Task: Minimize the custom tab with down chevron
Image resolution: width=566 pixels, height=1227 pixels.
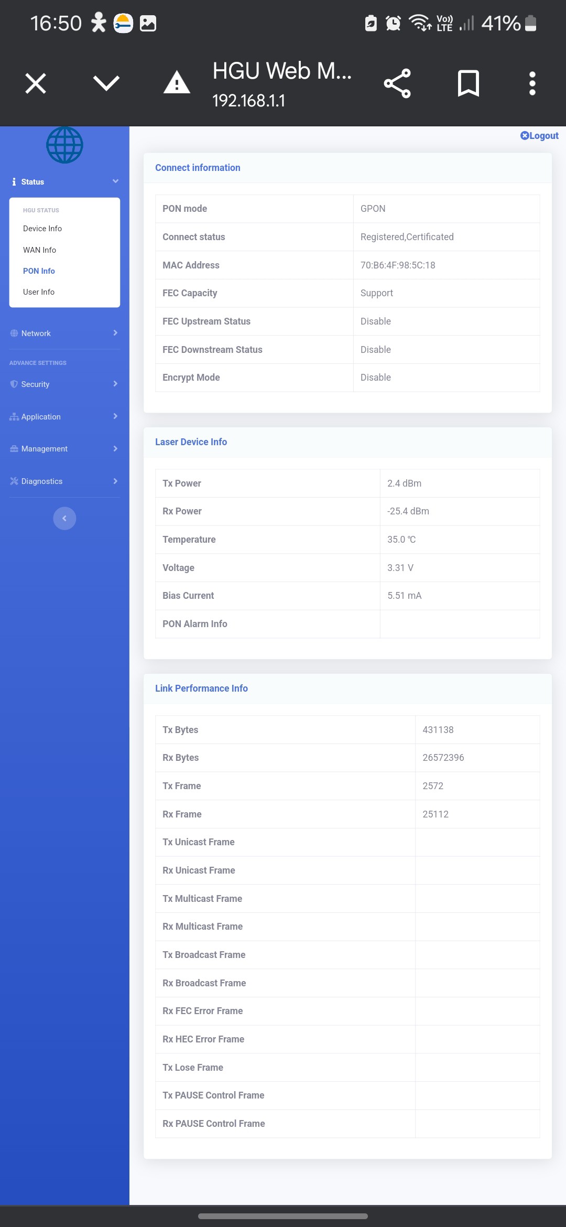Action: point(106,83)
